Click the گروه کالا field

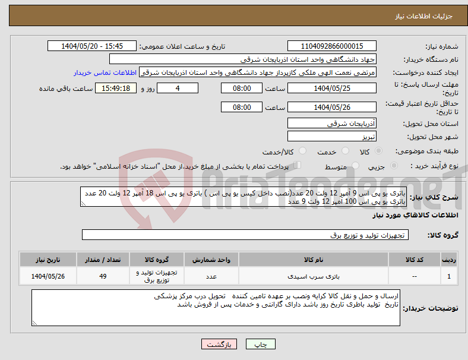(245, 235)
